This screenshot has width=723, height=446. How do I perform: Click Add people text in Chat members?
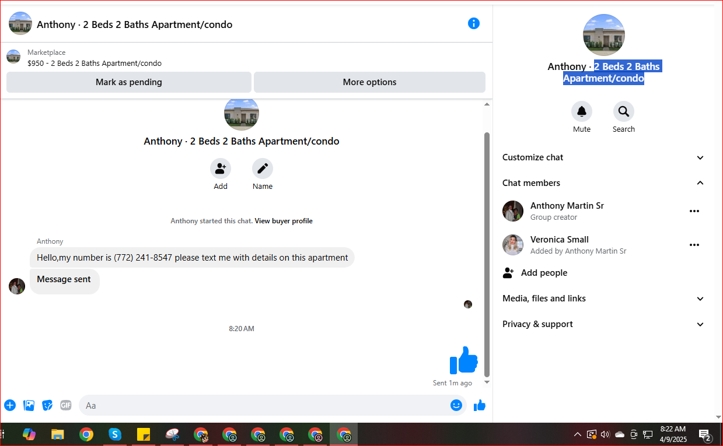pyautogui.click(x=544, y=273)
